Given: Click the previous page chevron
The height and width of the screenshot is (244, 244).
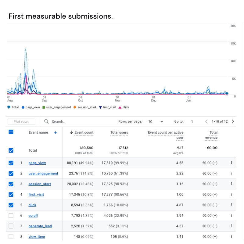Looking at the screenshot, I should click(x=206, y=121).
